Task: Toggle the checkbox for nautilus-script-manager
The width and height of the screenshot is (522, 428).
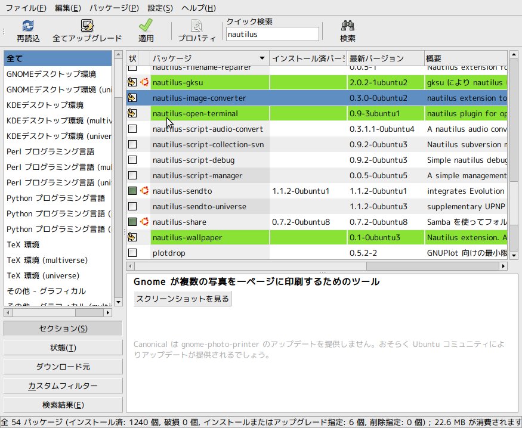Action: 132,175
